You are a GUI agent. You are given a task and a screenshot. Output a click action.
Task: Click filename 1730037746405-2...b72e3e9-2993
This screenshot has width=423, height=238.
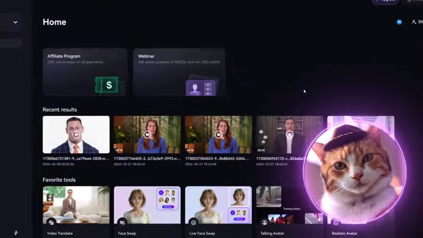click(x=147, y=159)
